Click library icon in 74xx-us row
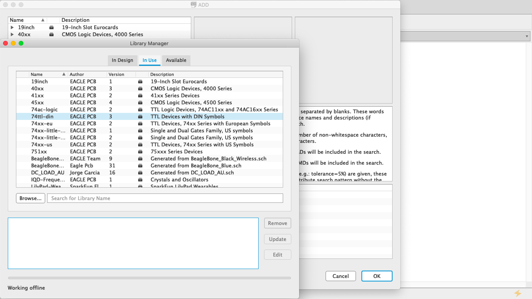 coord(140,145)
